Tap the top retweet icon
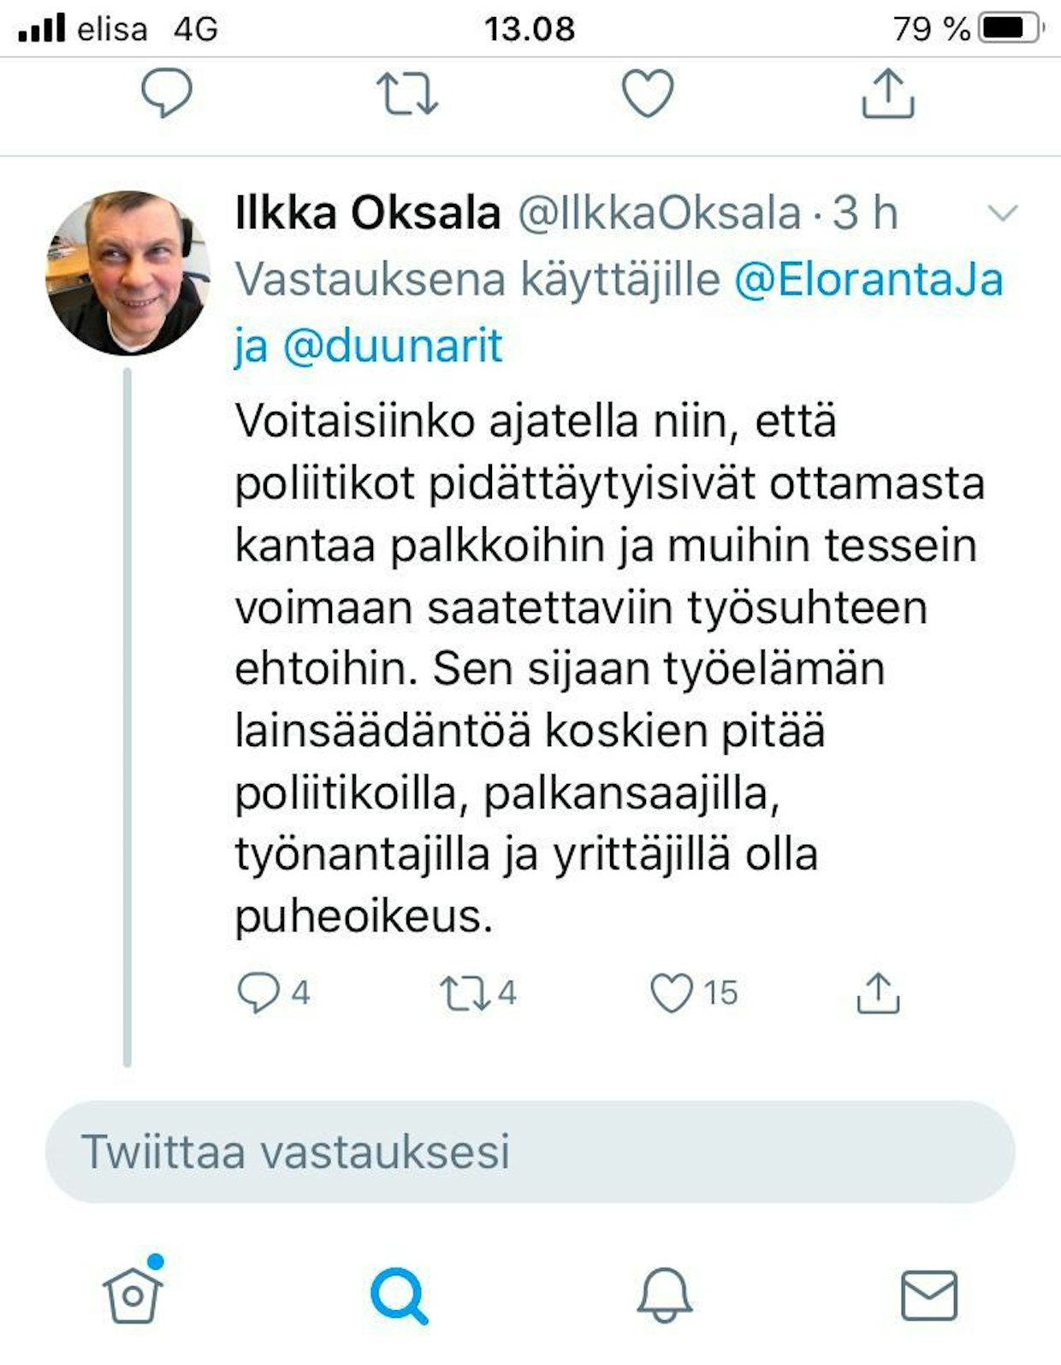This screenshot has height=1365, width=1061. click(x=407, y=93)
